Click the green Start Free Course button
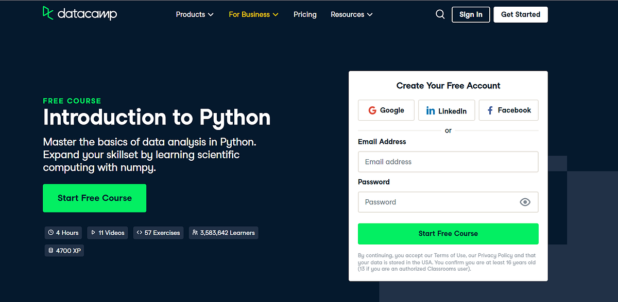618x302 pixels. [x=94, y=198]
